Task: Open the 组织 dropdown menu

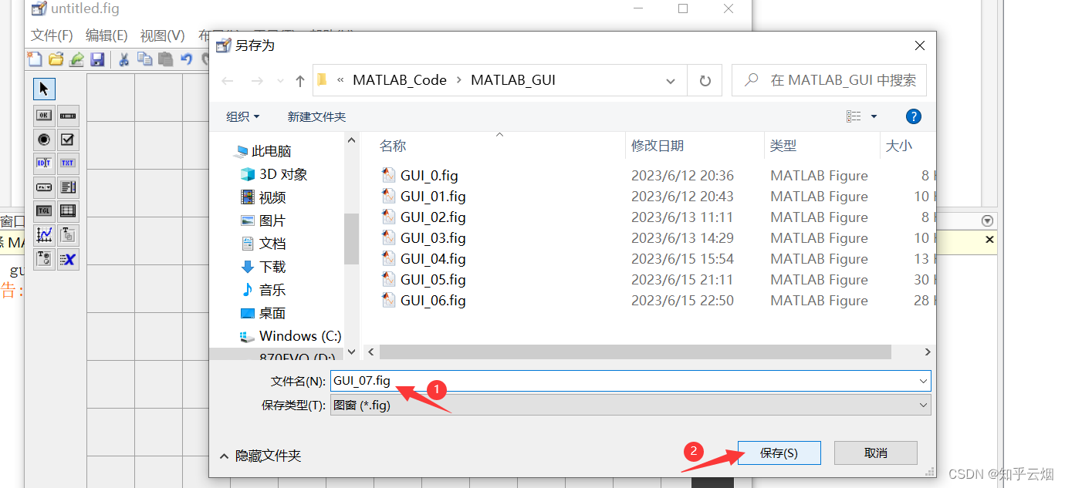Action: (242, 116)
